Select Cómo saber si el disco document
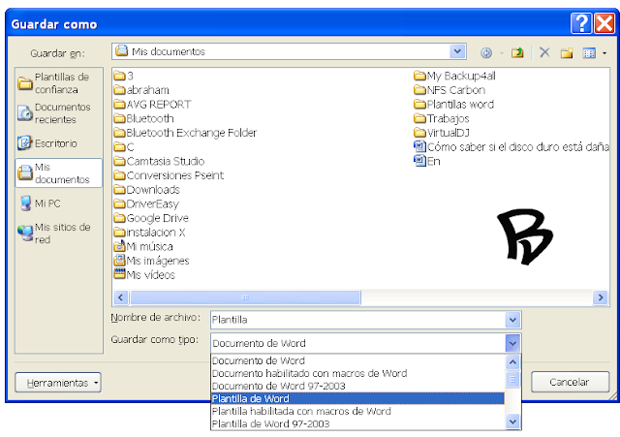The image size is (620, 437). [x=511, y=147]
